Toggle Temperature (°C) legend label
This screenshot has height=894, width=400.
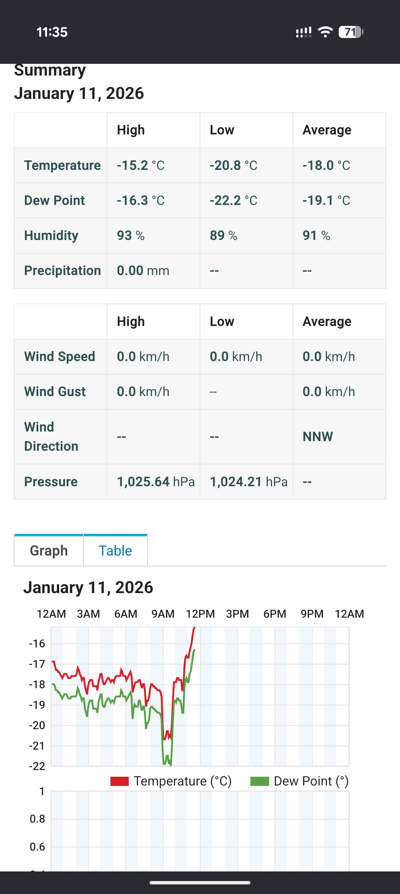tap(182, 781)
